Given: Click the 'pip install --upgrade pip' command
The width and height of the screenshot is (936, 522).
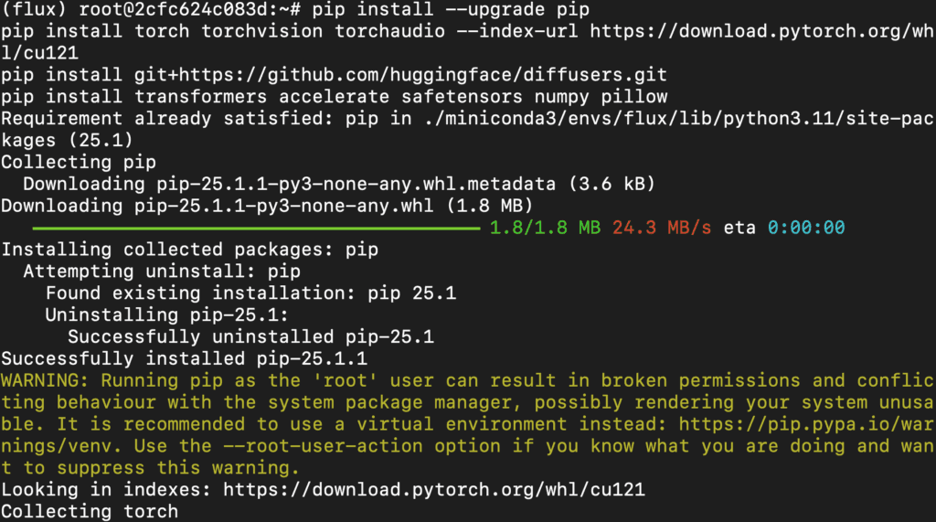Looking at the screenshot, I should tap(451, 9).
